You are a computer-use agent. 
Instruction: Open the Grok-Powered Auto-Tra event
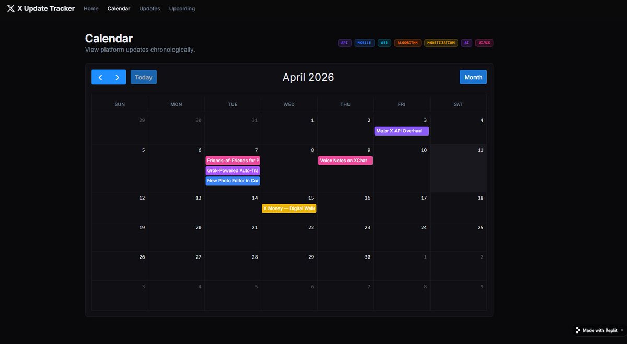point(233,170)
